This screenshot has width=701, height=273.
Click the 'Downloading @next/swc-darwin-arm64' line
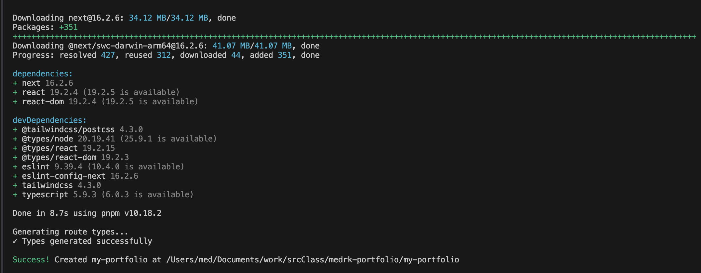[166, 45]
